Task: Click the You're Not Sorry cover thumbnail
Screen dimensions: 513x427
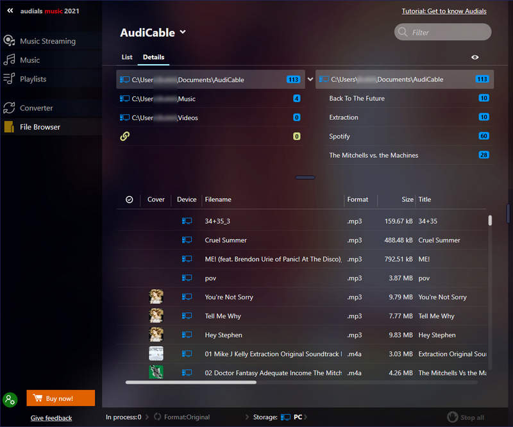Action: click(156, 296)
